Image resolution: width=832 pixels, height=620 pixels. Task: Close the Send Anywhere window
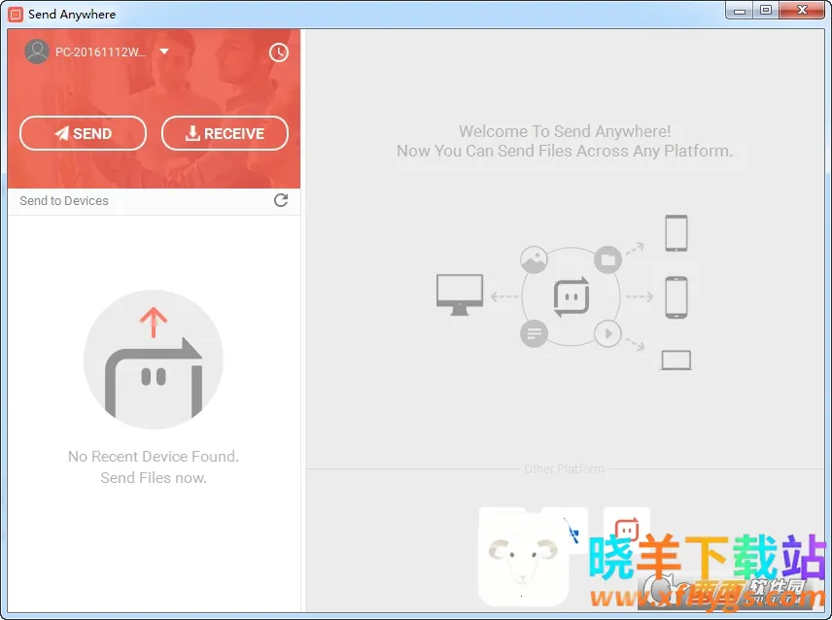click(805, 10)
